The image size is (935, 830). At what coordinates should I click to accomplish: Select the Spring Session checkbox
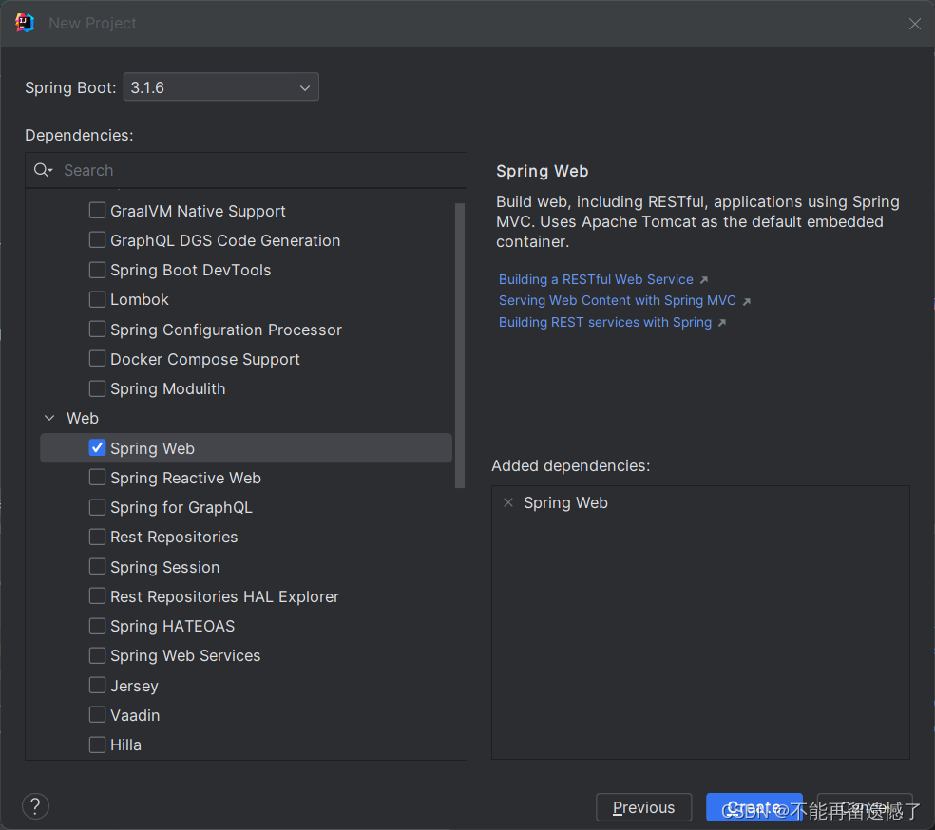coord(97,567)
